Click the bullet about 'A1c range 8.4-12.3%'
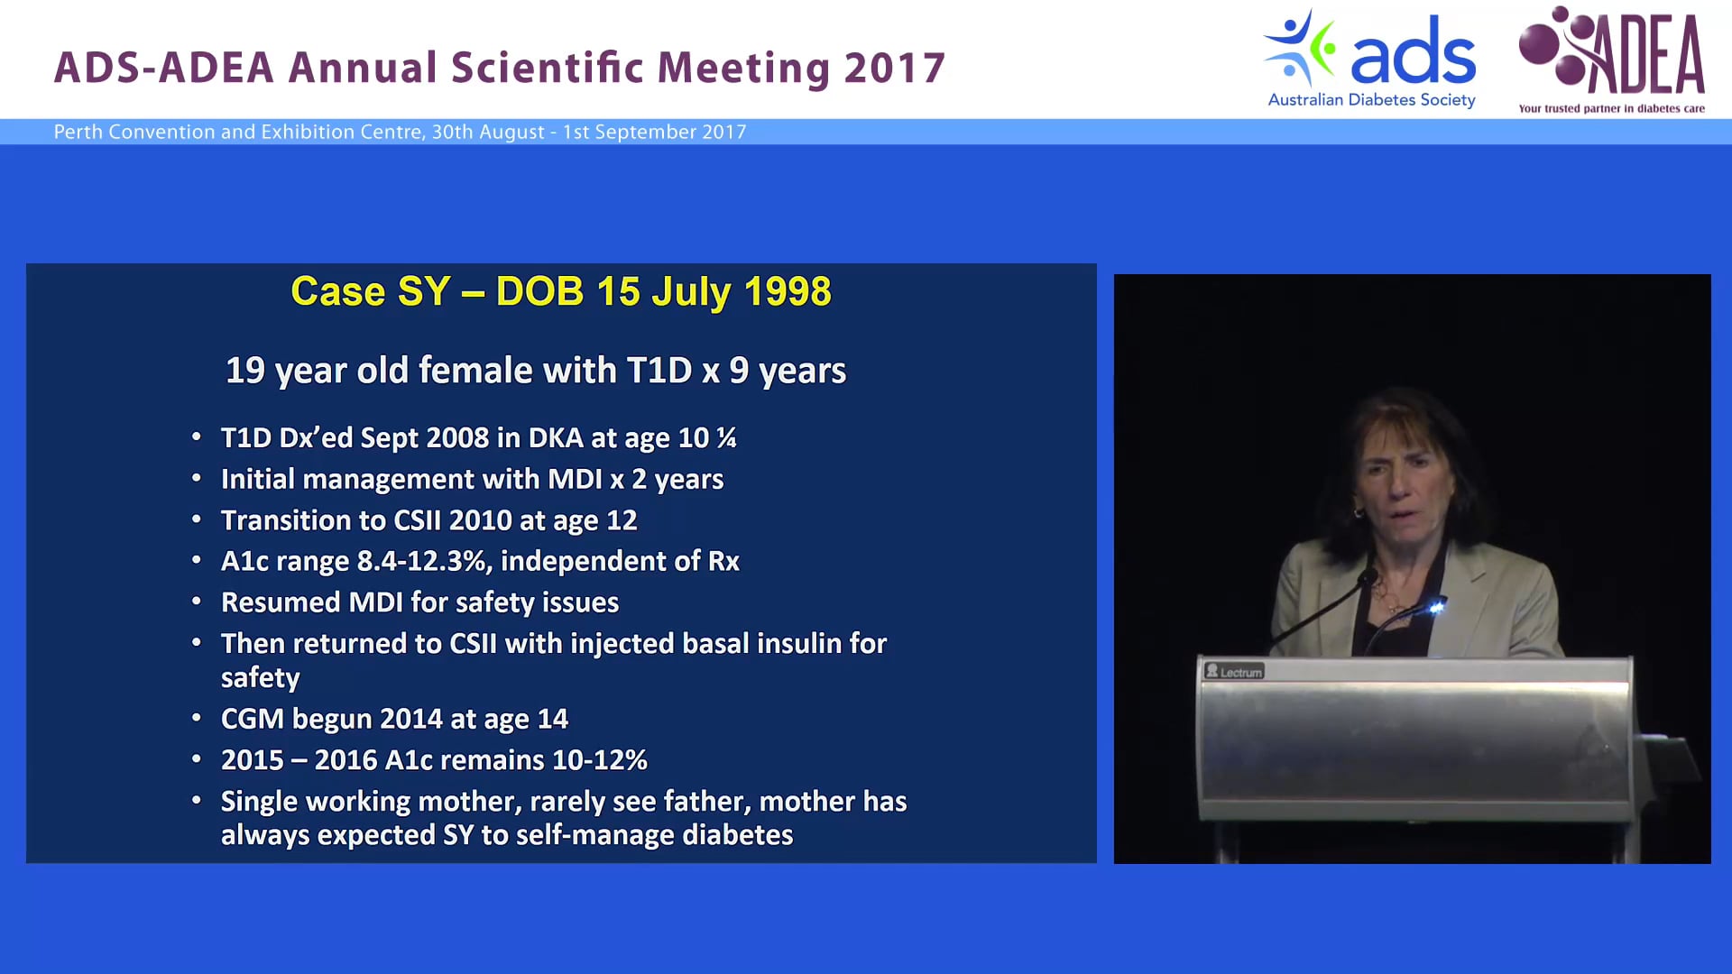Image resolution: width=1732 pixels, height=974 pixels. 479,560
